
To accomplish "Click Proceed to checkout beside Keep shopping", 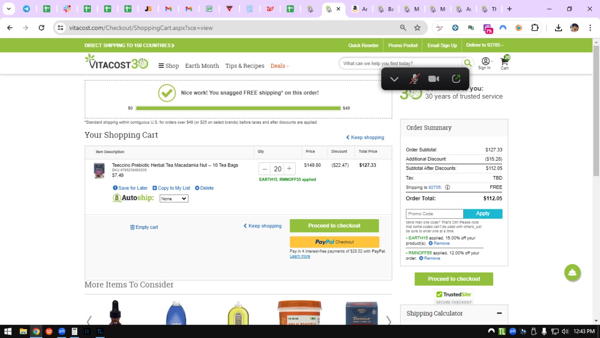I will [x=334, y=226].
